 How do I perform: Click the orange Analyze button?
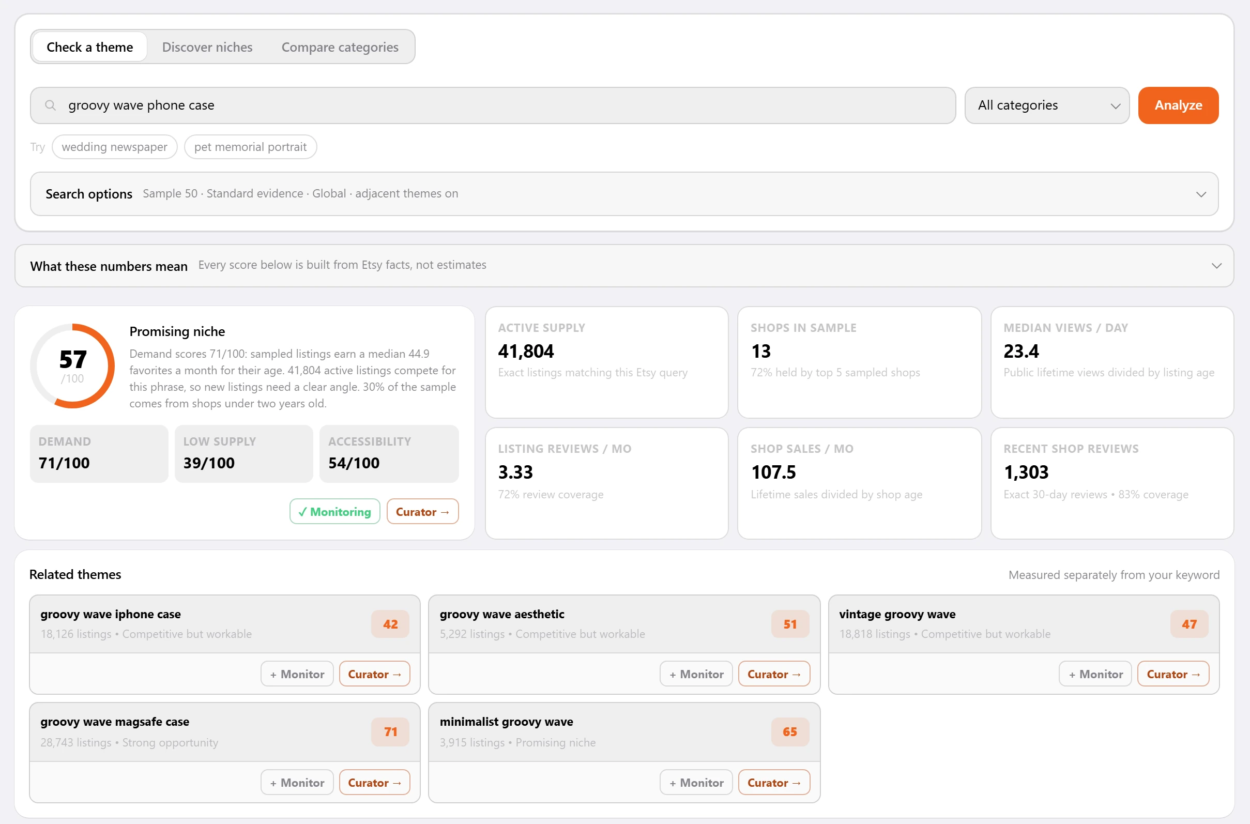pyautogui.click(x=1178, y=105)
